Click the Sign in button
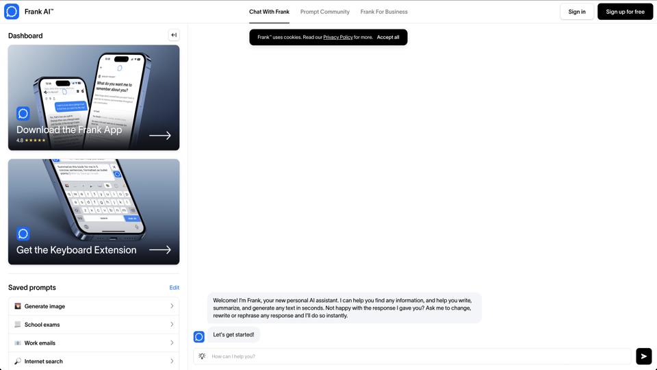 point(576,12)
